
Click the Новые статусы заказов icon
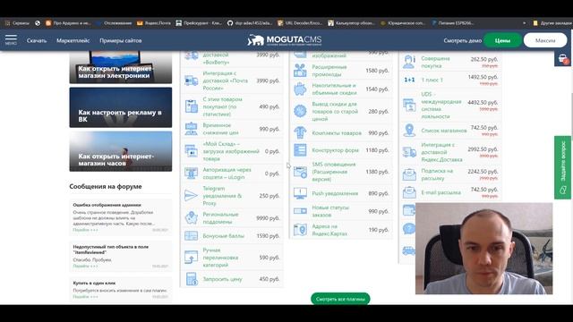pyautogui.click(x=300, y=211)
